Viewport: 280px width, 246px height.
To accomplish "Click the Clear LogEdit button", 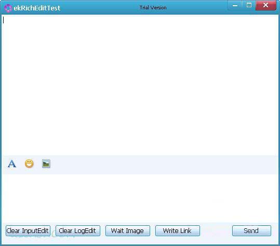I will [78, 230].
